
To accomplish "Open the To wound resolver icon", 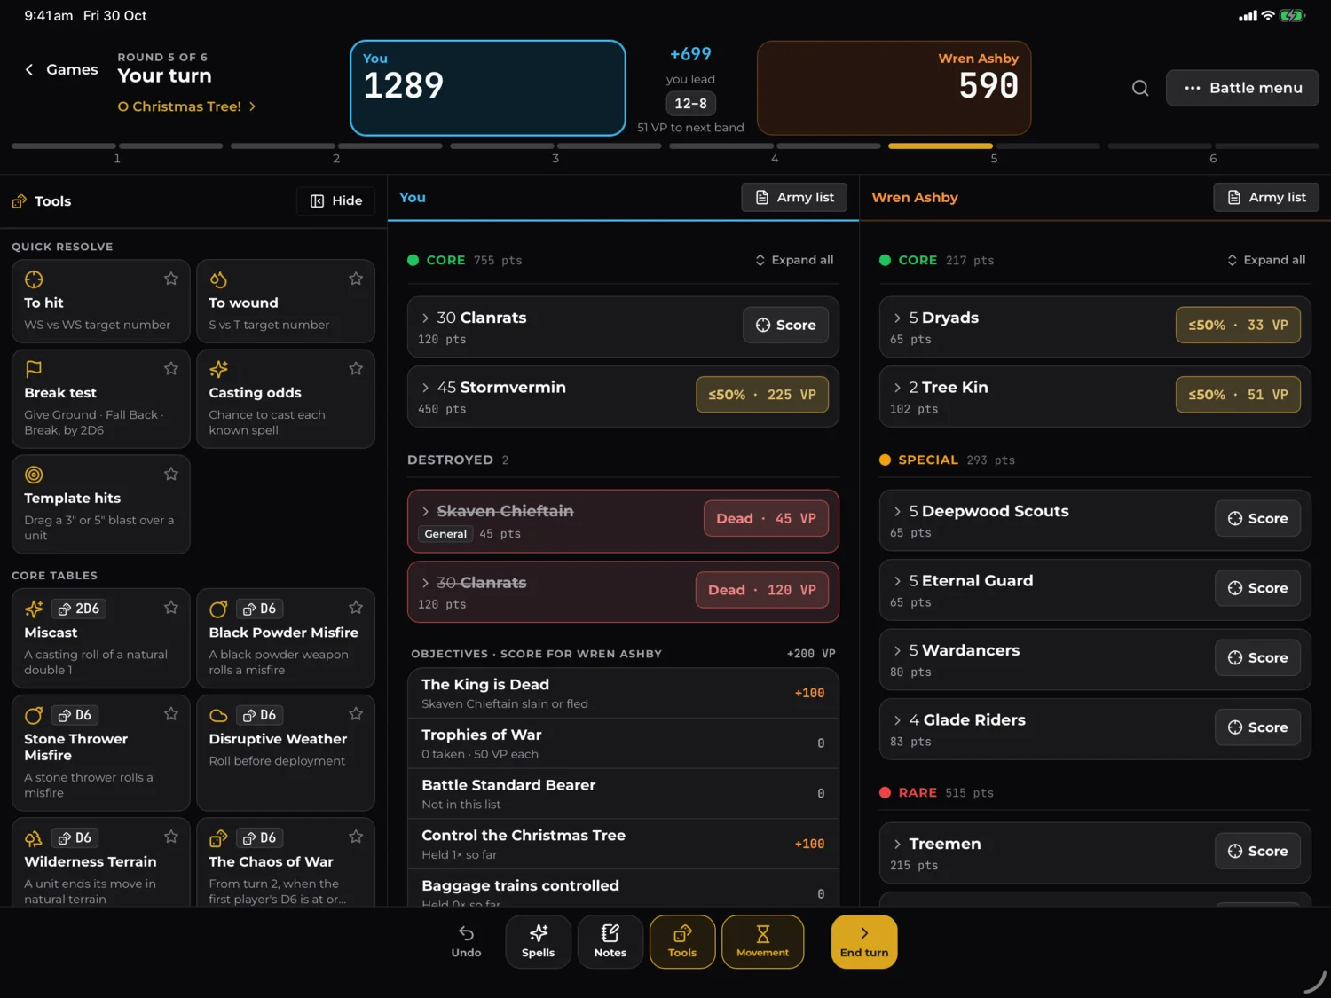I will coord(218,279).
